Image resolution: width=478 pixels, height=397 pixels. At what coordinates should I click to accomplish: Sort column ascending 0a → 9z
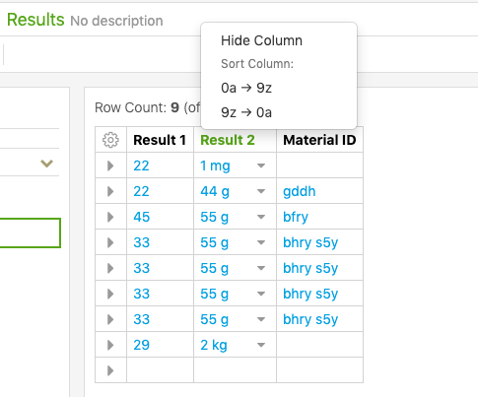tap(246, 88)
